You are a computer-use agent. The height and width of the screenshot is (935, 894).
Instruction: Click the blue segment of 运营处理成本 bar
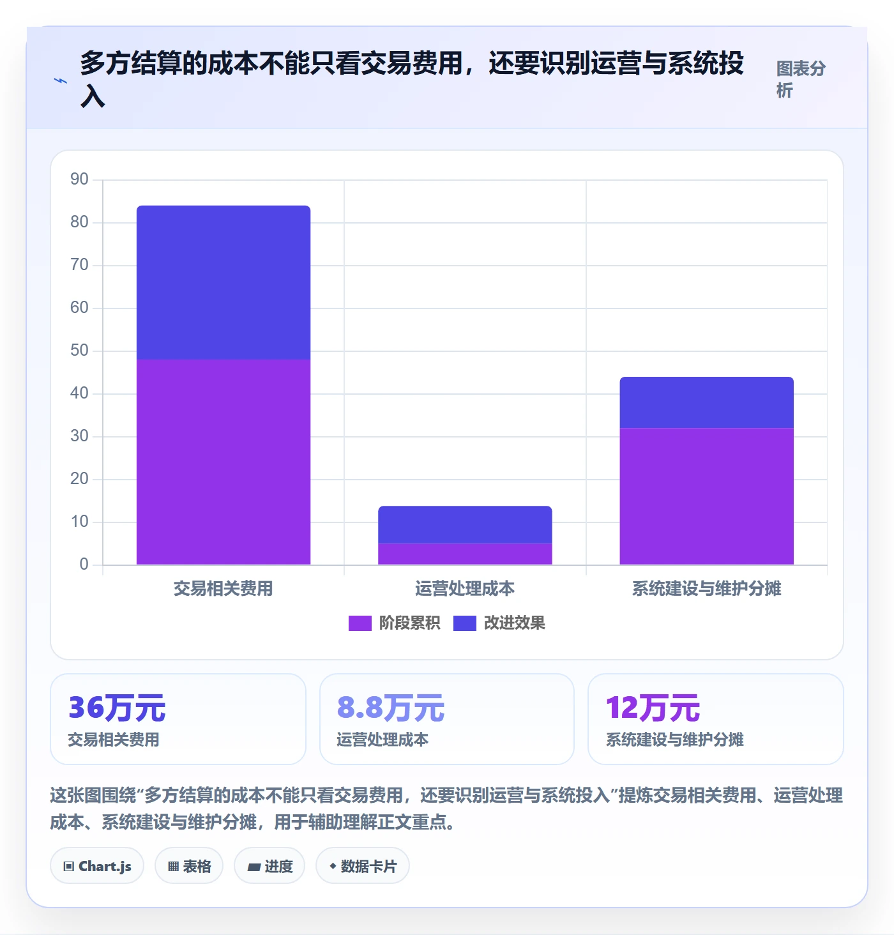[465, 525]
